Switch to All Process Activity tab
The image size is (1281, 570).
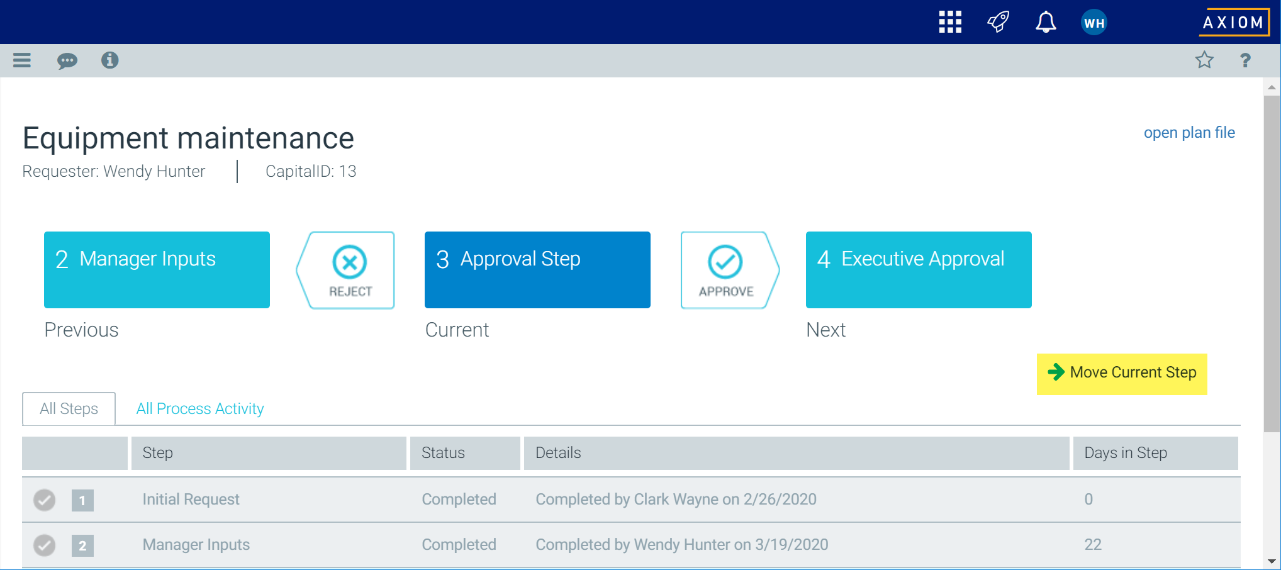pyautogui.click(x=200, y=409)
